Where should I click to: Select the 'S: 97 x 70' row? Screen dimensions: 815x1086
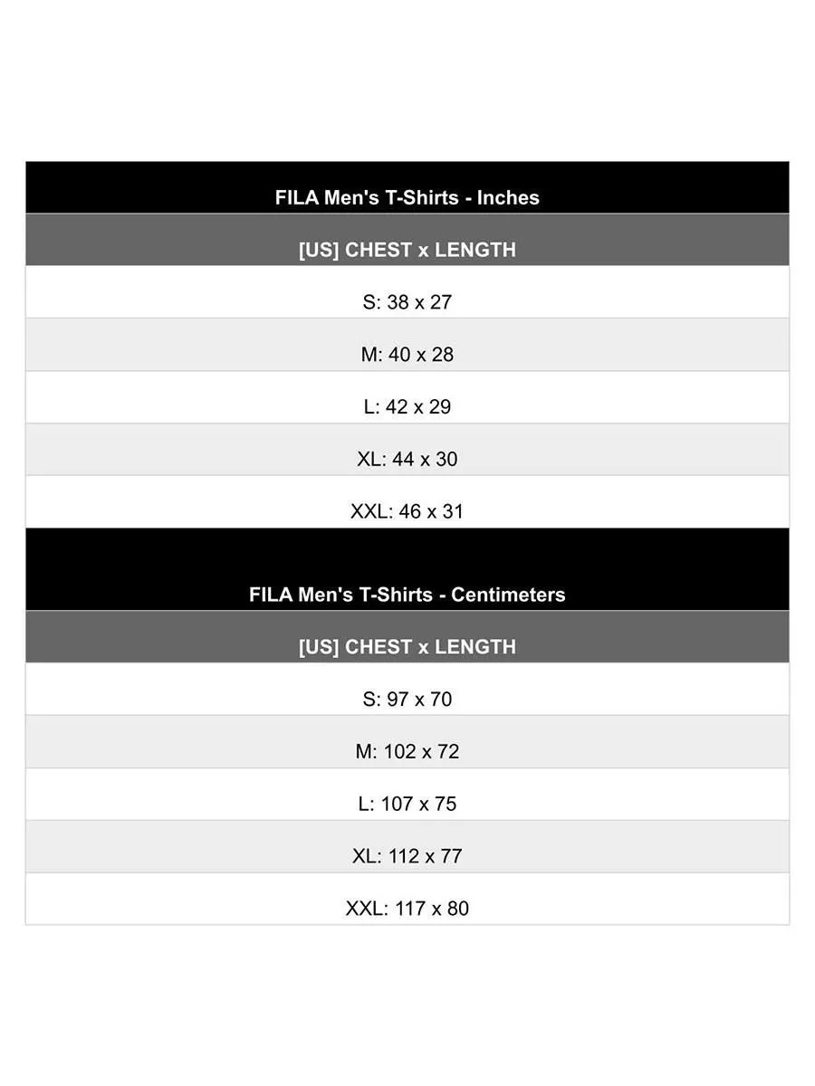tap(407, 700)
